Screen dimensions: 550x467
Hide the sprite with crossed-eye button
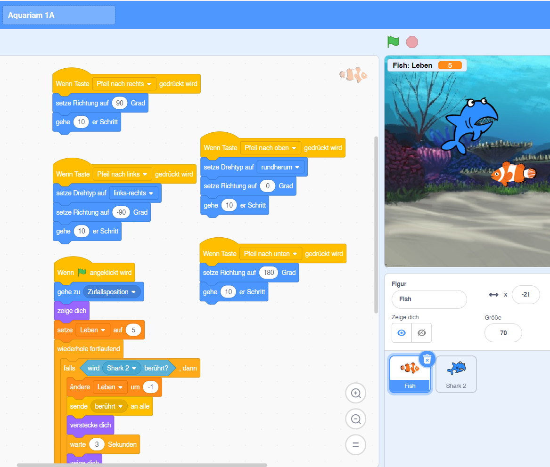click(x=421, y=333)
